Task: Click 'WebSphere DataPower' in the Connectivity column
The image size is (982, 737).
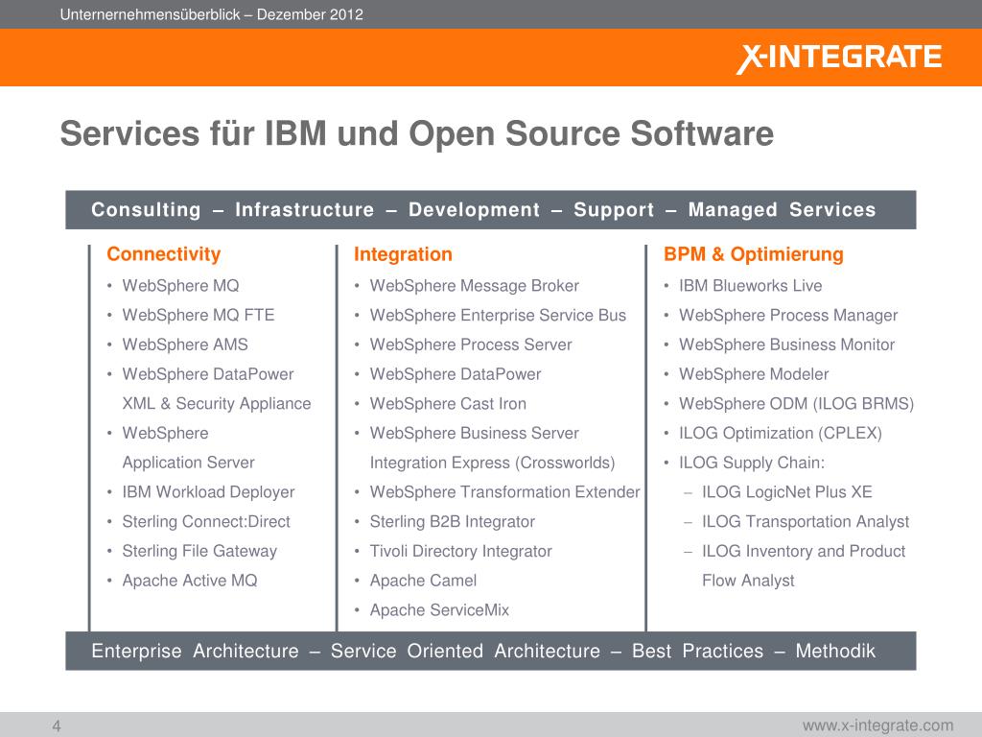Action: 208,374
